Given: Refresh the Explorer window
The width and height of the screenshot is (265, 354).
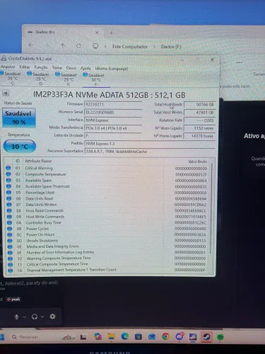Looking at the screenshot, I should (78, 46).
